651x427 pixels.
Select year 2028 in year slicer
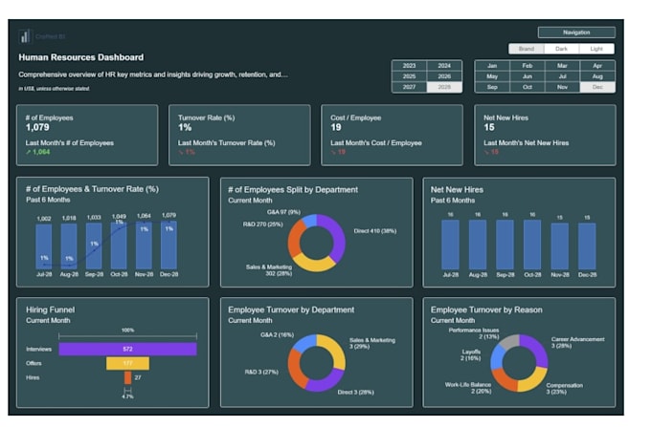click(444, 87)
